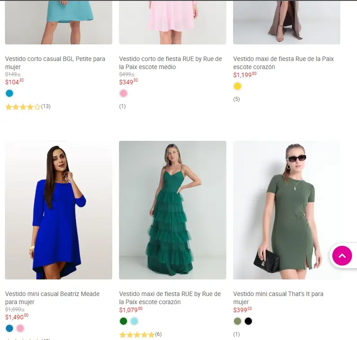Image resolution: width=357 pixels, height=340 pixels.
Task: Choose pink swatch under RUE short party dress
Action: click(123, 93)
